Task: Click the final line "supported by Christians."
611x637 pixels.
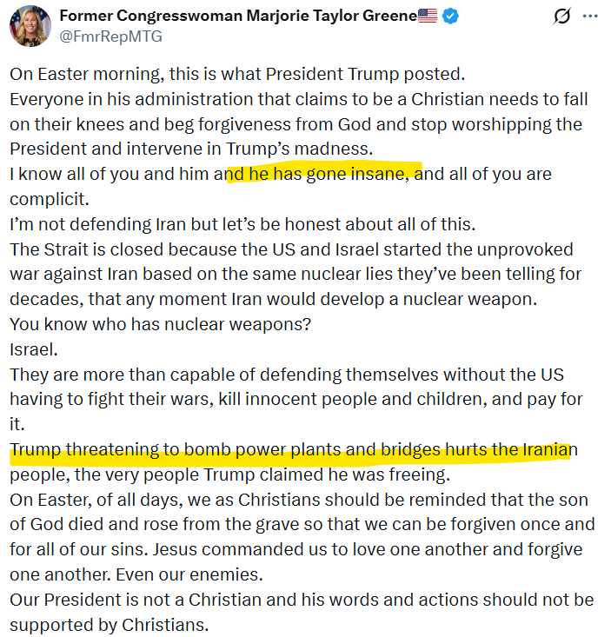Action: point(110,626)
